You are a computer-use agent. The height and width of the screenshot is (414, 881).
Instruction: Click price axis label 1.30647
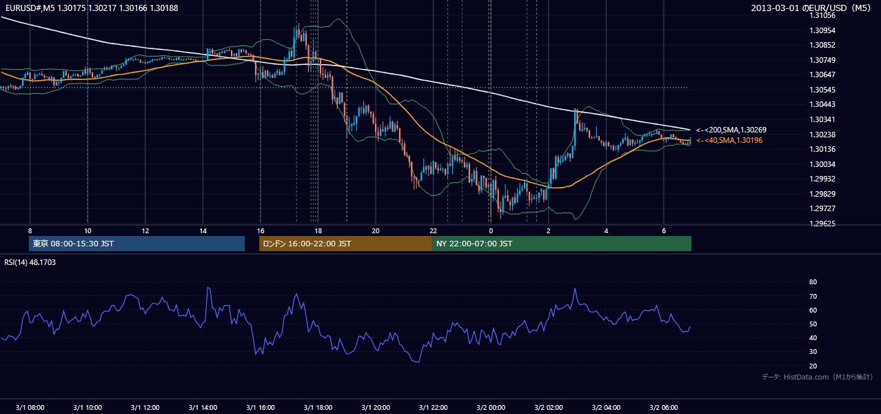click(823, 75)
